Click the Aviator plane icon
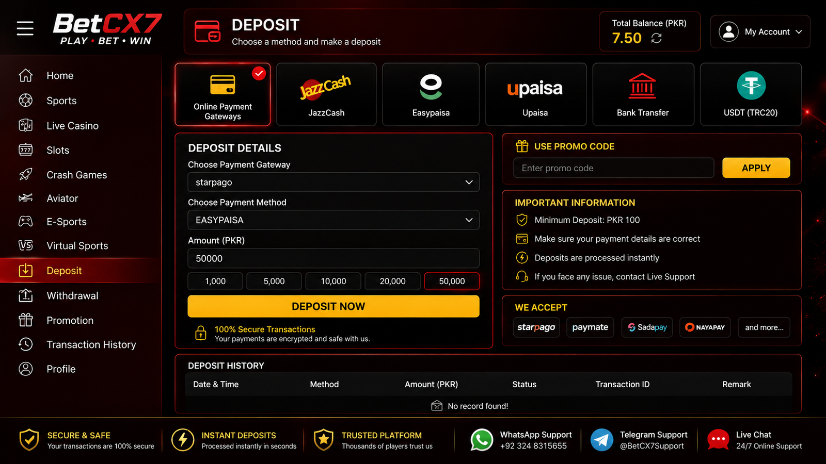 coord(26,198)
